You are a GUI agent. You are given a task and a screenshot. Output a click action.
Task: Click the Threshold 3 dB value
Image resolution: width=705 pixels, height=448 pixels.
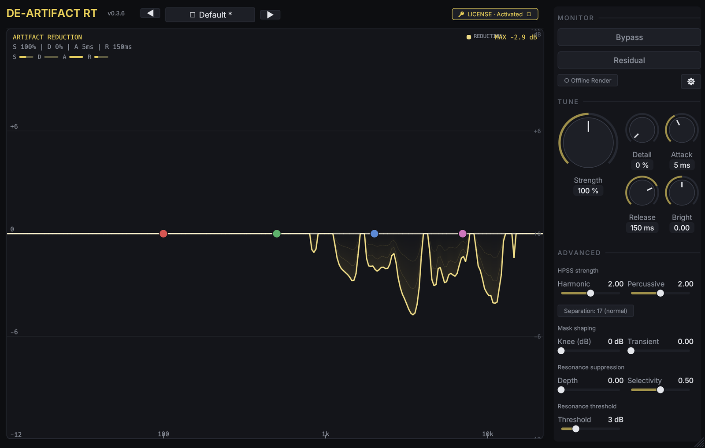click(616, 420)
